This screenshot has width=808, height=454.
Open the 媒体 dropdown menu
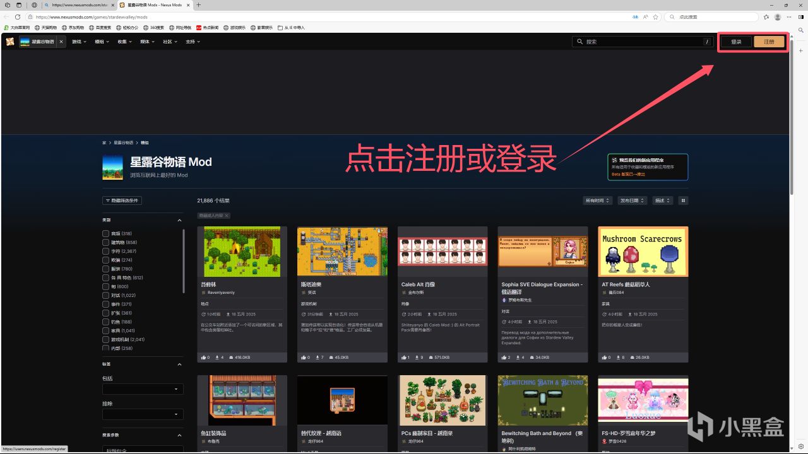(x=147, y=42)
